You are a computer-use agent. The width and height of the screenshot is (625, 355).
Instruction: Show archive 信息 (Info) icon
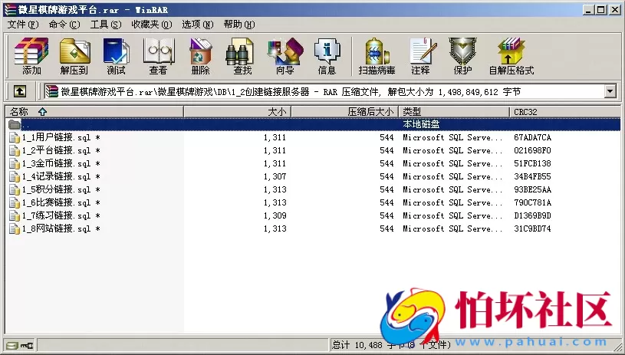point(327,56)
